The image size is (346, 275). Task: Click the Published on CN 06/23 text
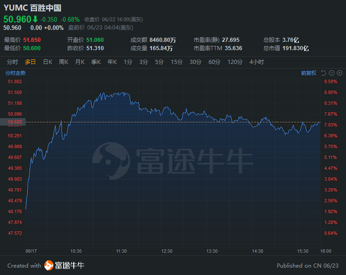[308, 266]
